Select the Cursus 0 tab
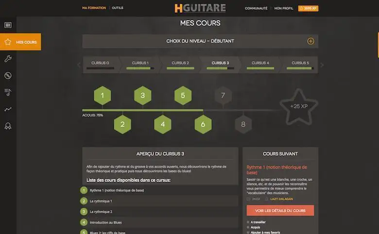This screenshot has height=234, width=379. (x=101, y=65)
